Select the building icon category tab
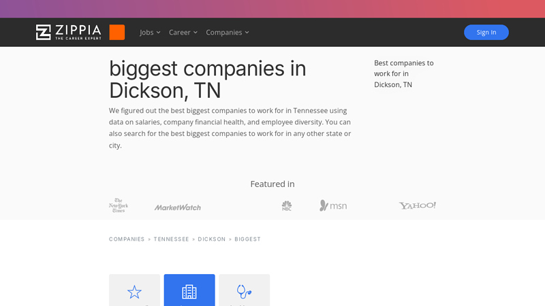Screen dimensions: 545x306 189,290
